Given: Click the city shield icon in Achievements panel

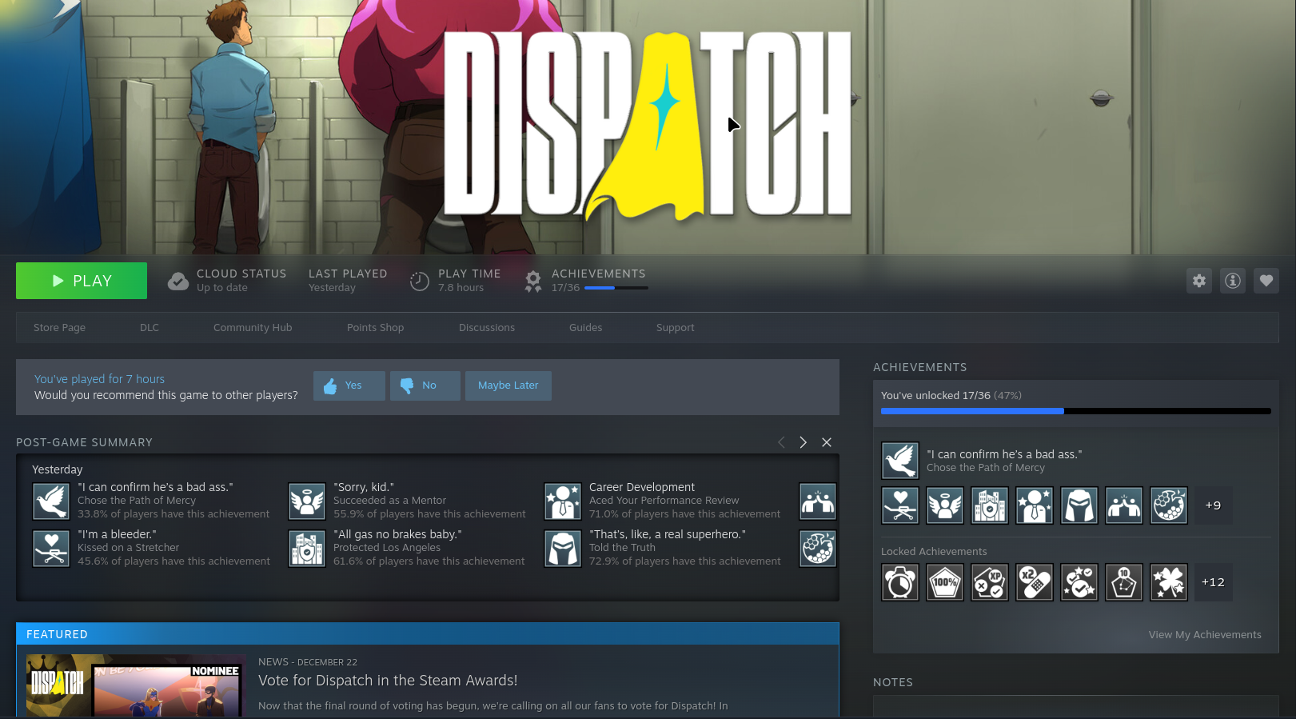Looking at the screenshot, I should tap(990, 505).
